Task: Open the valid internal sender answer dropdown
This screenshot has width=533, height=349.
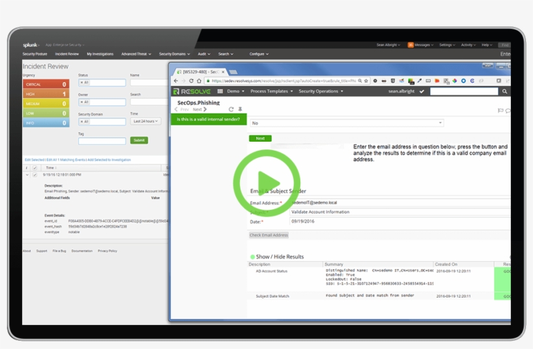Action: point(346,123)
